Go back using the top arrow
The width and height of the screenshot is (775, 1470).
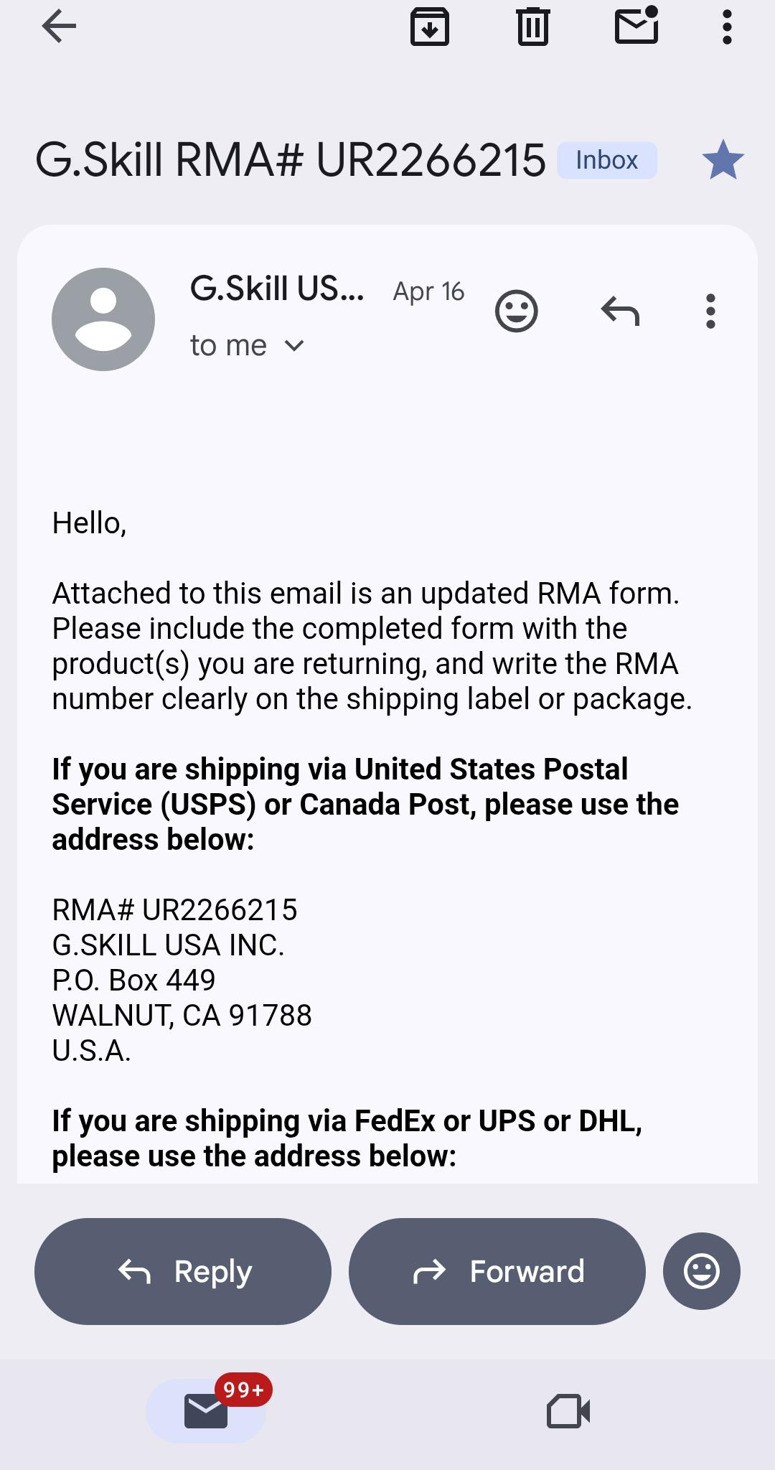pos(59,27)
